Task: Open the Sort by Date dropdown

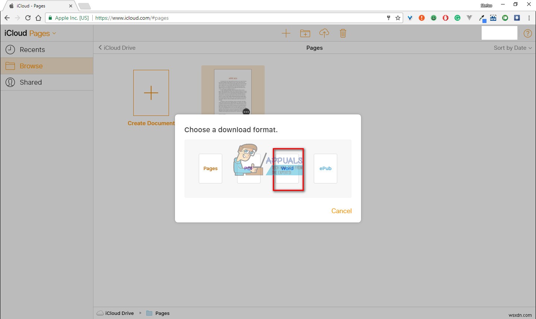Action: coord(513,48)
